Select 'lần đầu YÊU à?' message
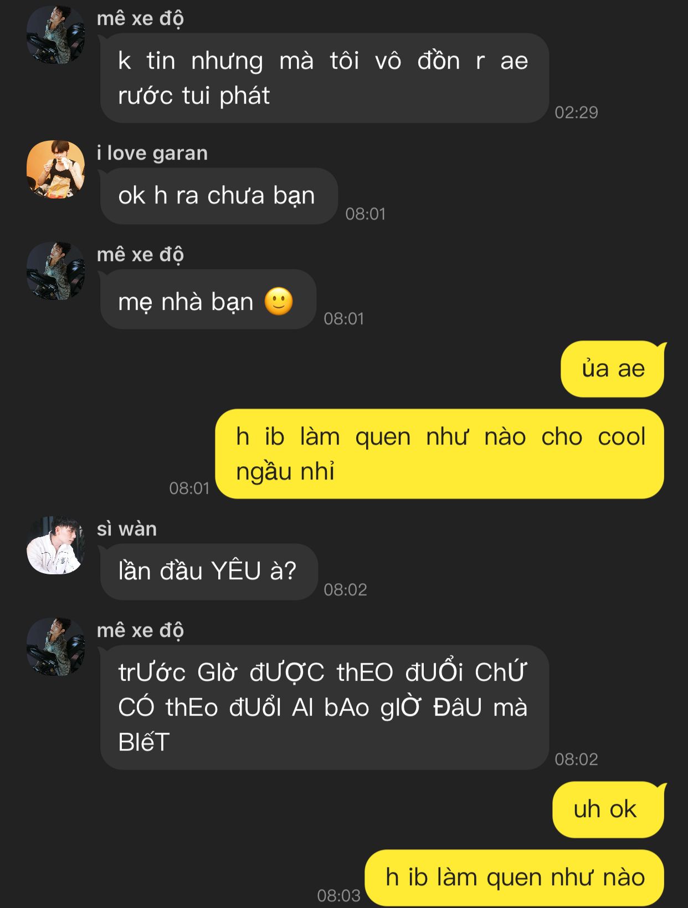688x908 pixels. tap(209, 572)
